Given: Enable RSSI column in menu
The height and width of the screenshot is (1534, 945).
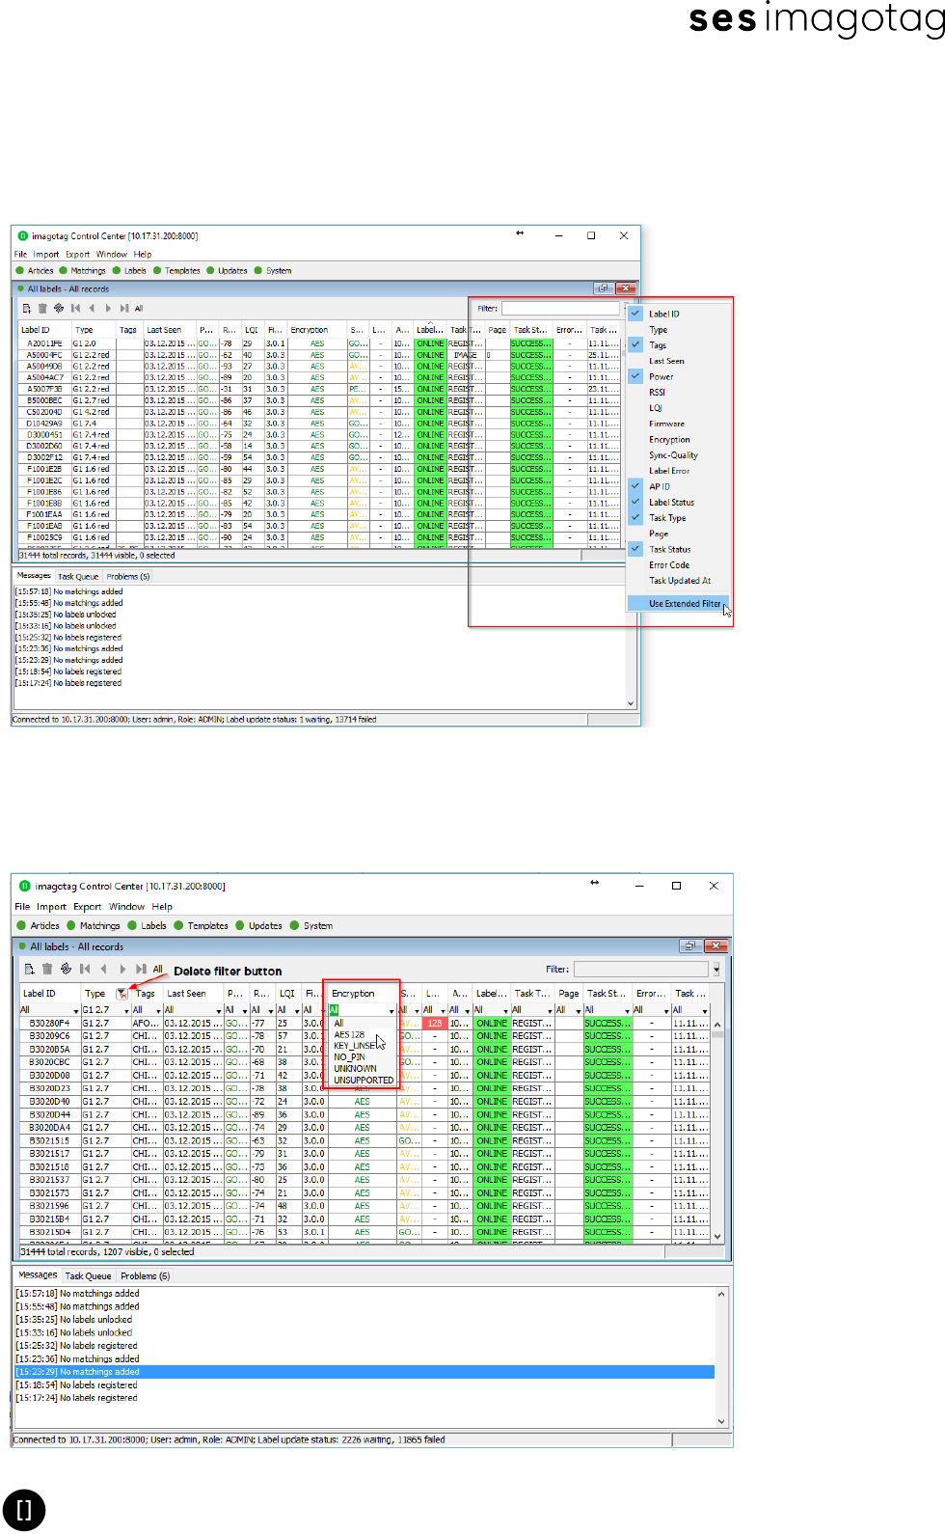Looking at the screenshot, I should coord(657,393).
